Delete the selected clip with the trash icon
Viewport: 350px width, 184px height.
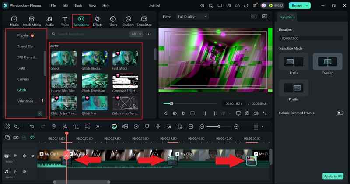54,127
